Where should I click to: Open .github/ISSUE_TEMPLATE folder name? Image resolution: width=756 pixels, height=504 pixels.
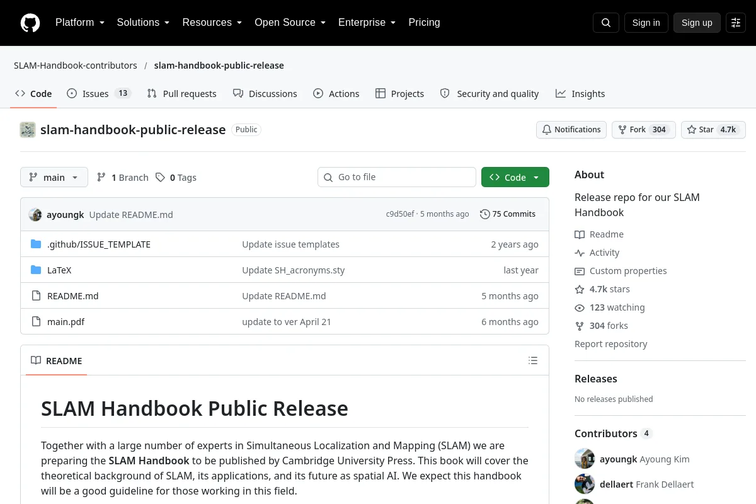[x=99, y=244]
